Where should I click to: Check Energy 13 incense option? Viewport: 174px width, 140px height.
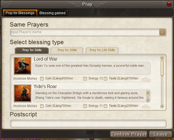pos(85,79)
